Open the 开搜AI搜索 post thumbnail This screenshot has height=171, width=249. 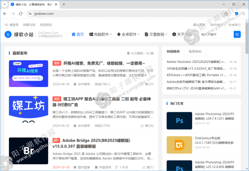click(28, 73)
